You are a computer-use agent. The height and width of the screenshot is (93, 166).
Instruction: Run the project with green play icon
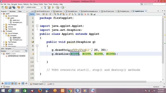click(x=53, y=7)
